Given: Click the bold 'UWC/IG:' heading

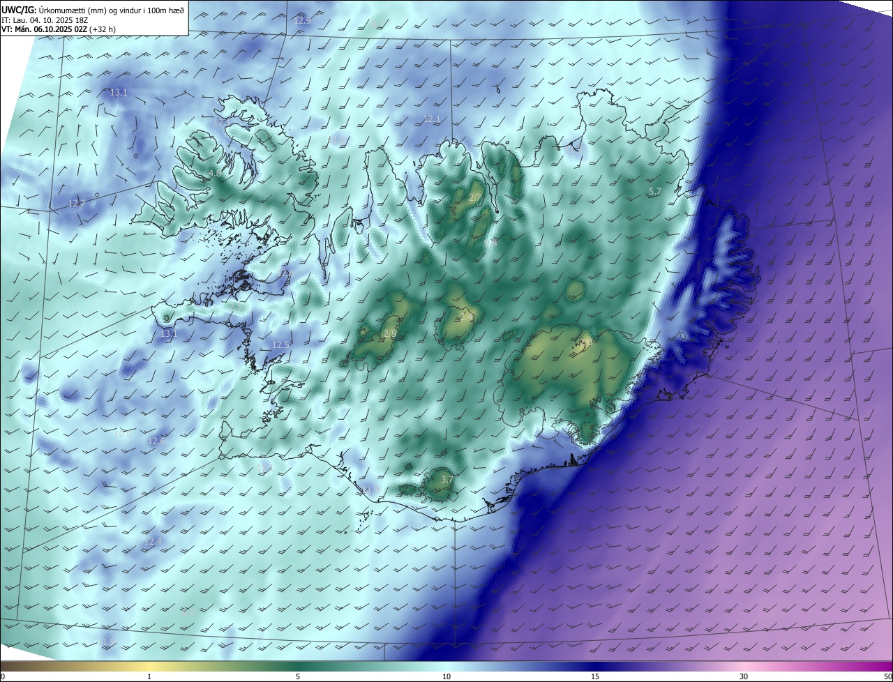Looking at the screenshot, I should pos(19,10).
